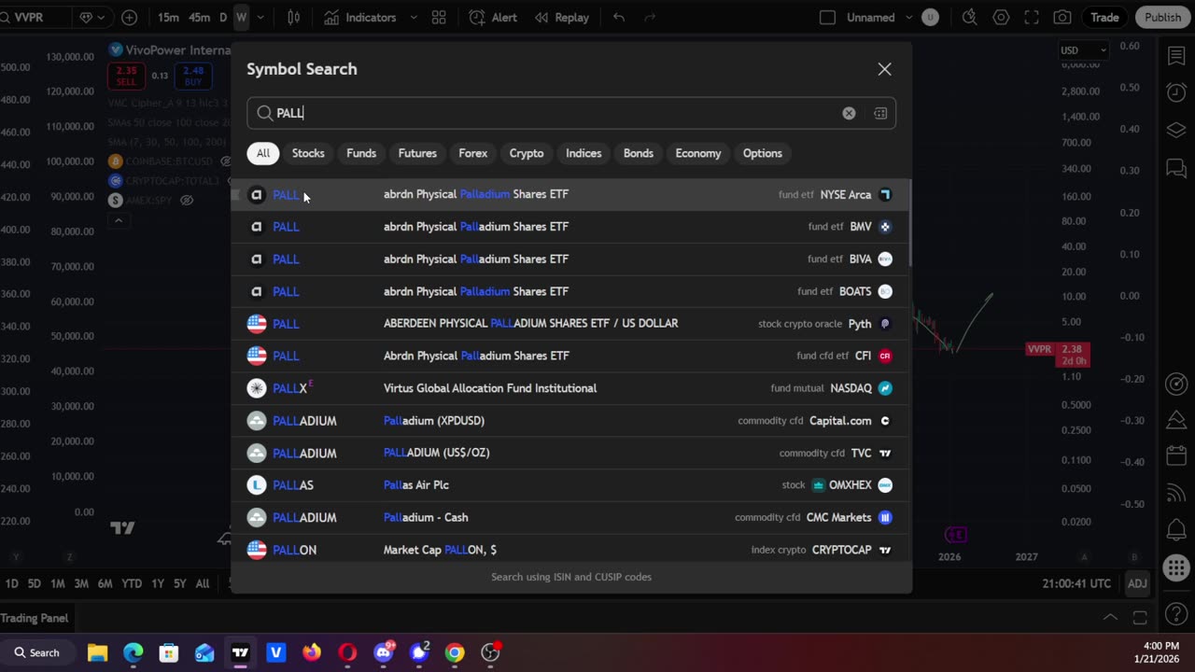
Task: Select PALLON Market Cap on CRYPTOCAP
Action: pyautogui.click(x=570, y=550)
